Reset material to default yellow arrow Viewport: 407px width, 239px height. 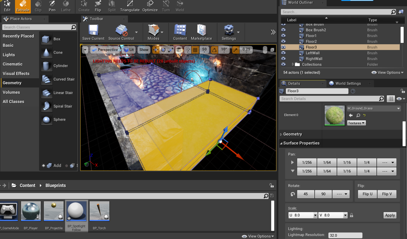(x=364, y=115)
